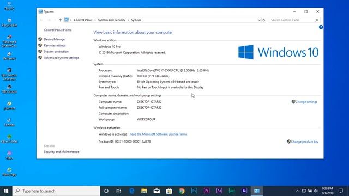Open Advanced system settings
This screenshot has height=196, width=349.
[62, 58]
